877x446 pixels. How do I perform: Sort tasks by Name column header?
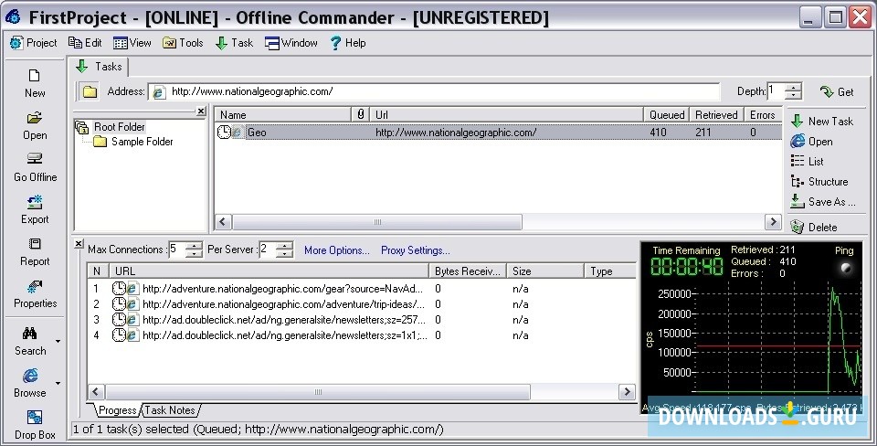[x=283, y=114]
